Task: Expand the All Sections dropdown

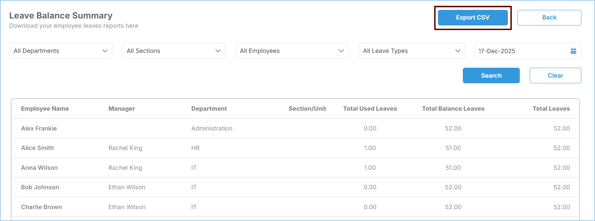Action: pos(174,51)
